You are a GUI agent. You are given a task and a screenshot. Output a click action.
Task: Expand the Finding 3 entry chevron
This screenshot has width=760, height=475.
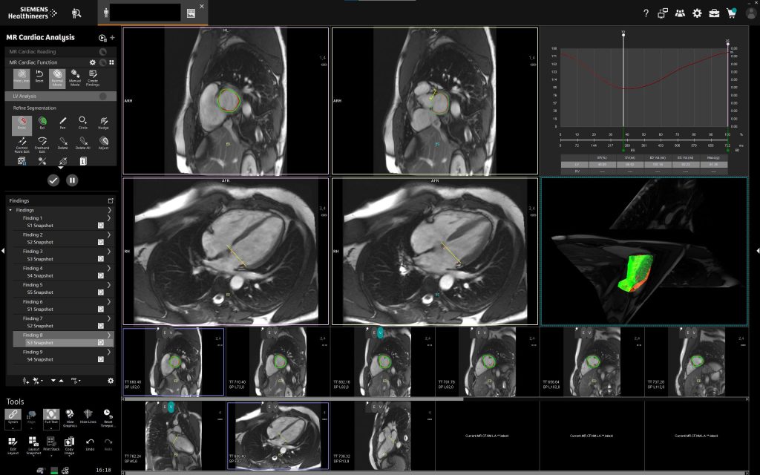click(x=108, y=252)
